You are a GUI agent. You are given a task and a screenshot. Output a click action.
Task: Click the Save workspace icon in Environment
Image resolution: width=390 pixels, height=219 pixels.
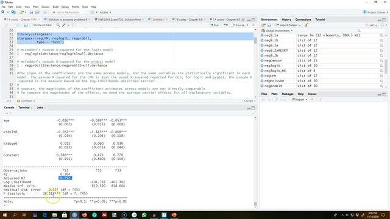tap(269, 25)
